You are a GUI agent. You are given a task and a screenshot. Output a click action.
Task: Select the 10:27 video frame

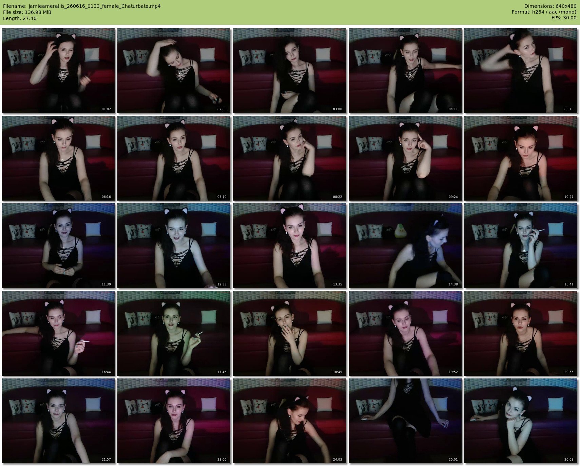point(521,158)
